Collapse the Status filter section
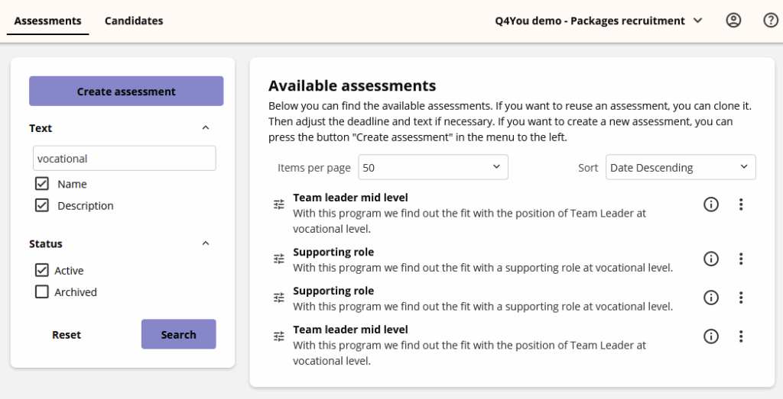 (205, 244)
